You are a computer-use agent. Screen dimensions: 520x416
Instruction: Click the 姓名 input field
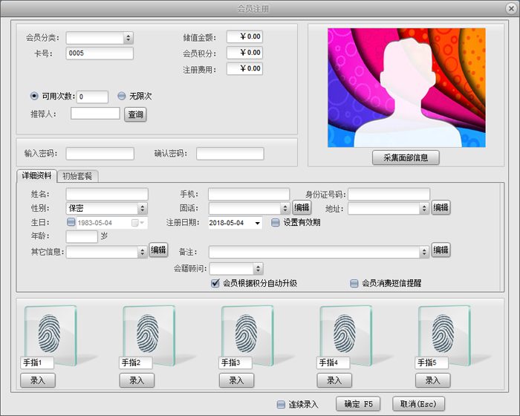(107, 194)
